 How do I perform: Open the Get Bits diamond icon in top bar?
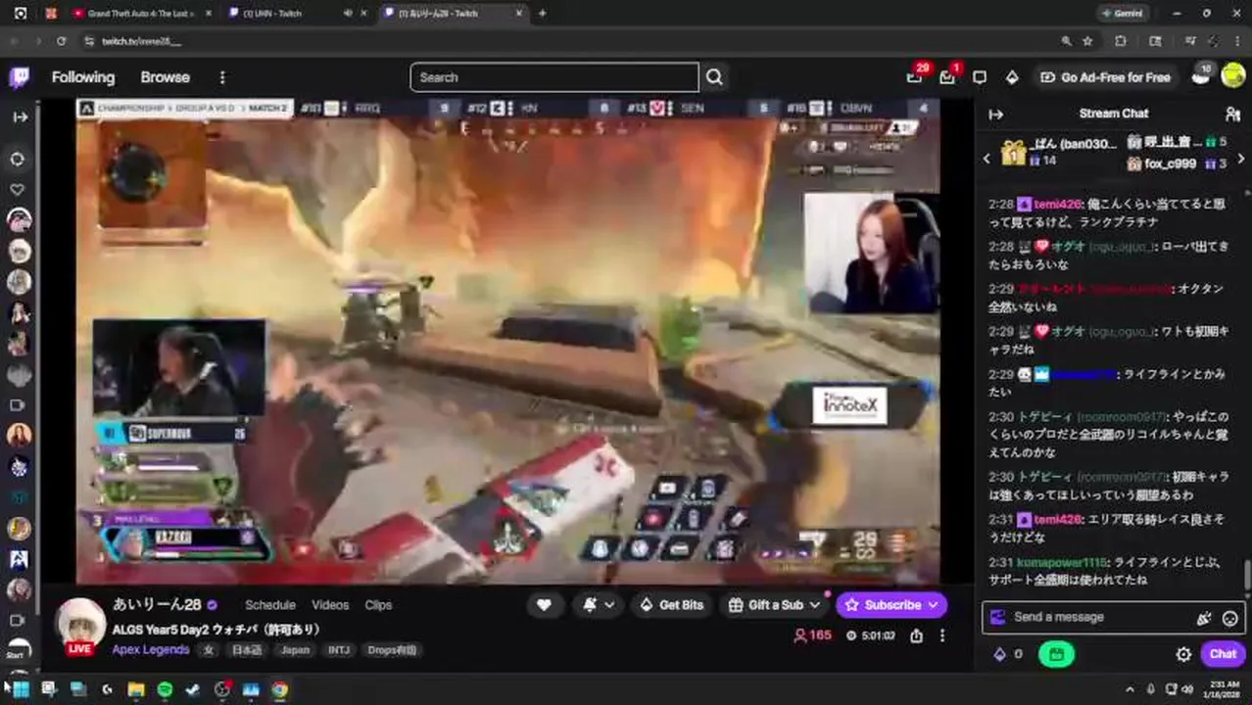pos(1012,77)
